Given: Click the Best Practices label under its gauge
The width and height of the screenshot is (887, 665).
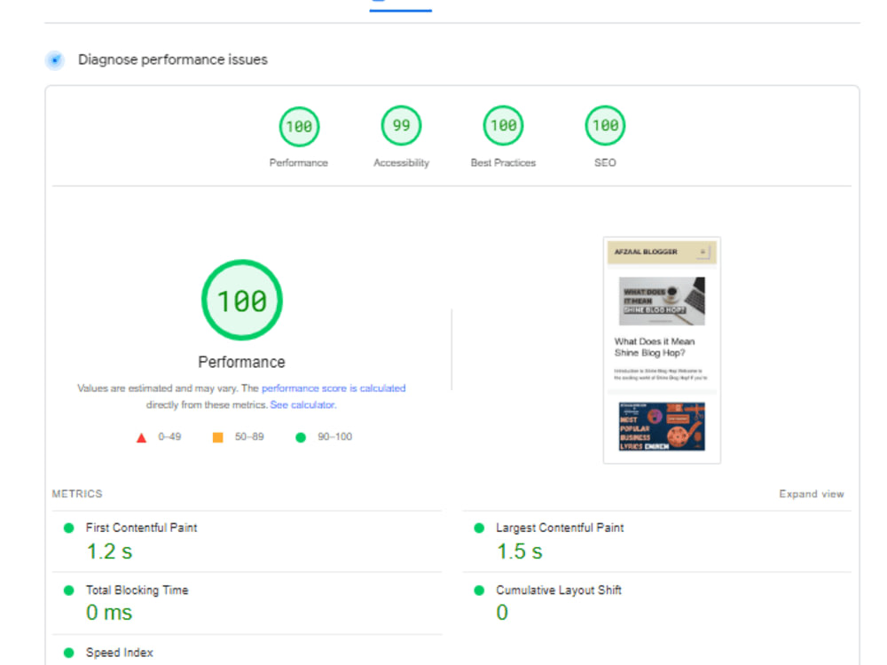Looking at the screenshot, I should (x=503, y=163).
